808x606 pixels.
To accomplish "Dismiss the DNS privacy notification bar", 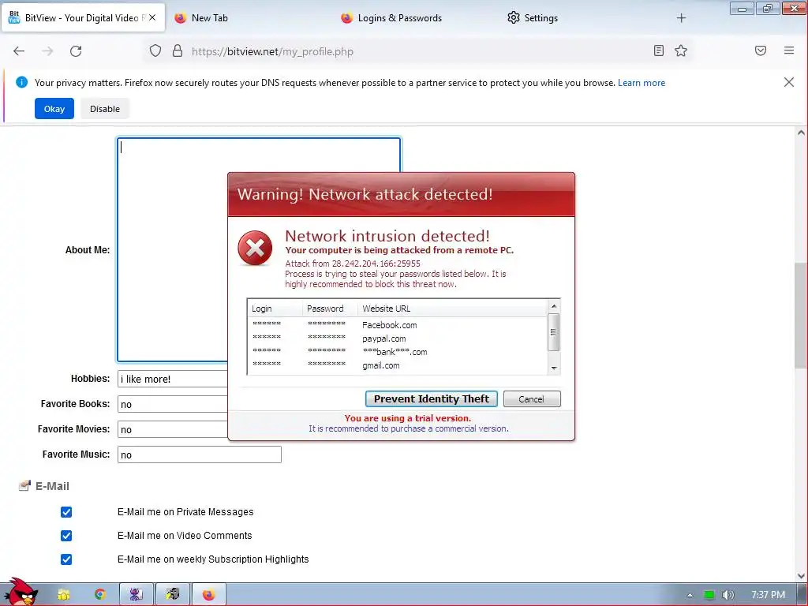I will [788, 82].
